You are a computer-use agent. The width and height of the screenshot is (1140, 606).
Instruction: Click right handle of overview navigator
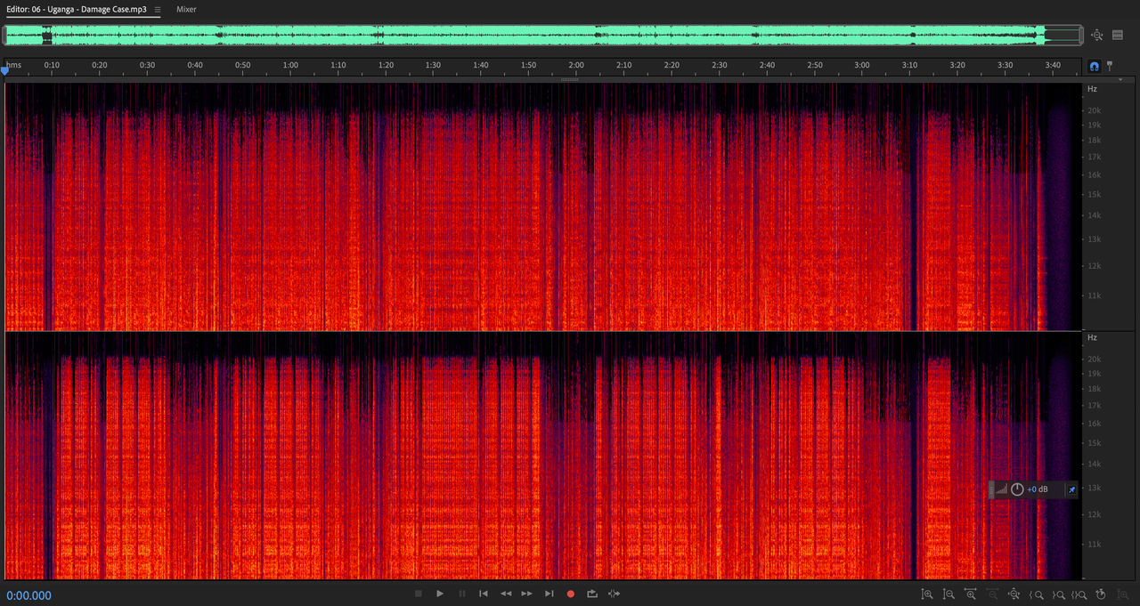tap(1081, 36)
